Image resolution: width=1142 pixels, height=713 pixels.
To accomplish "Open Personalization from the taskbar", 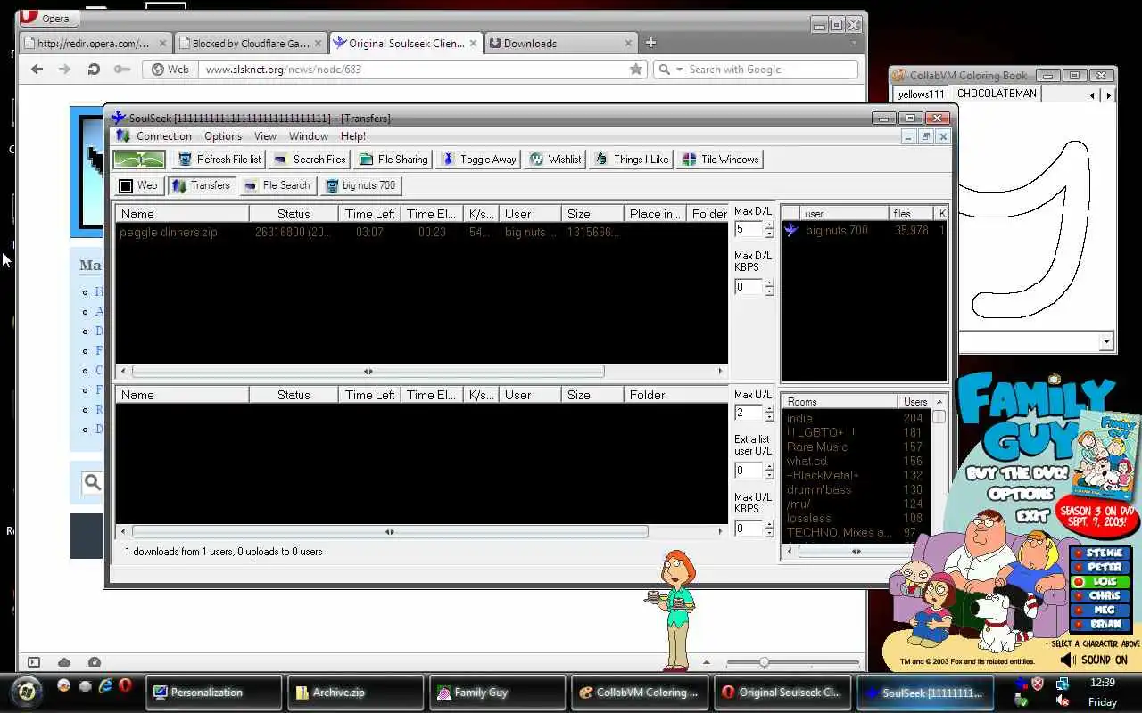I will (213, 693).
